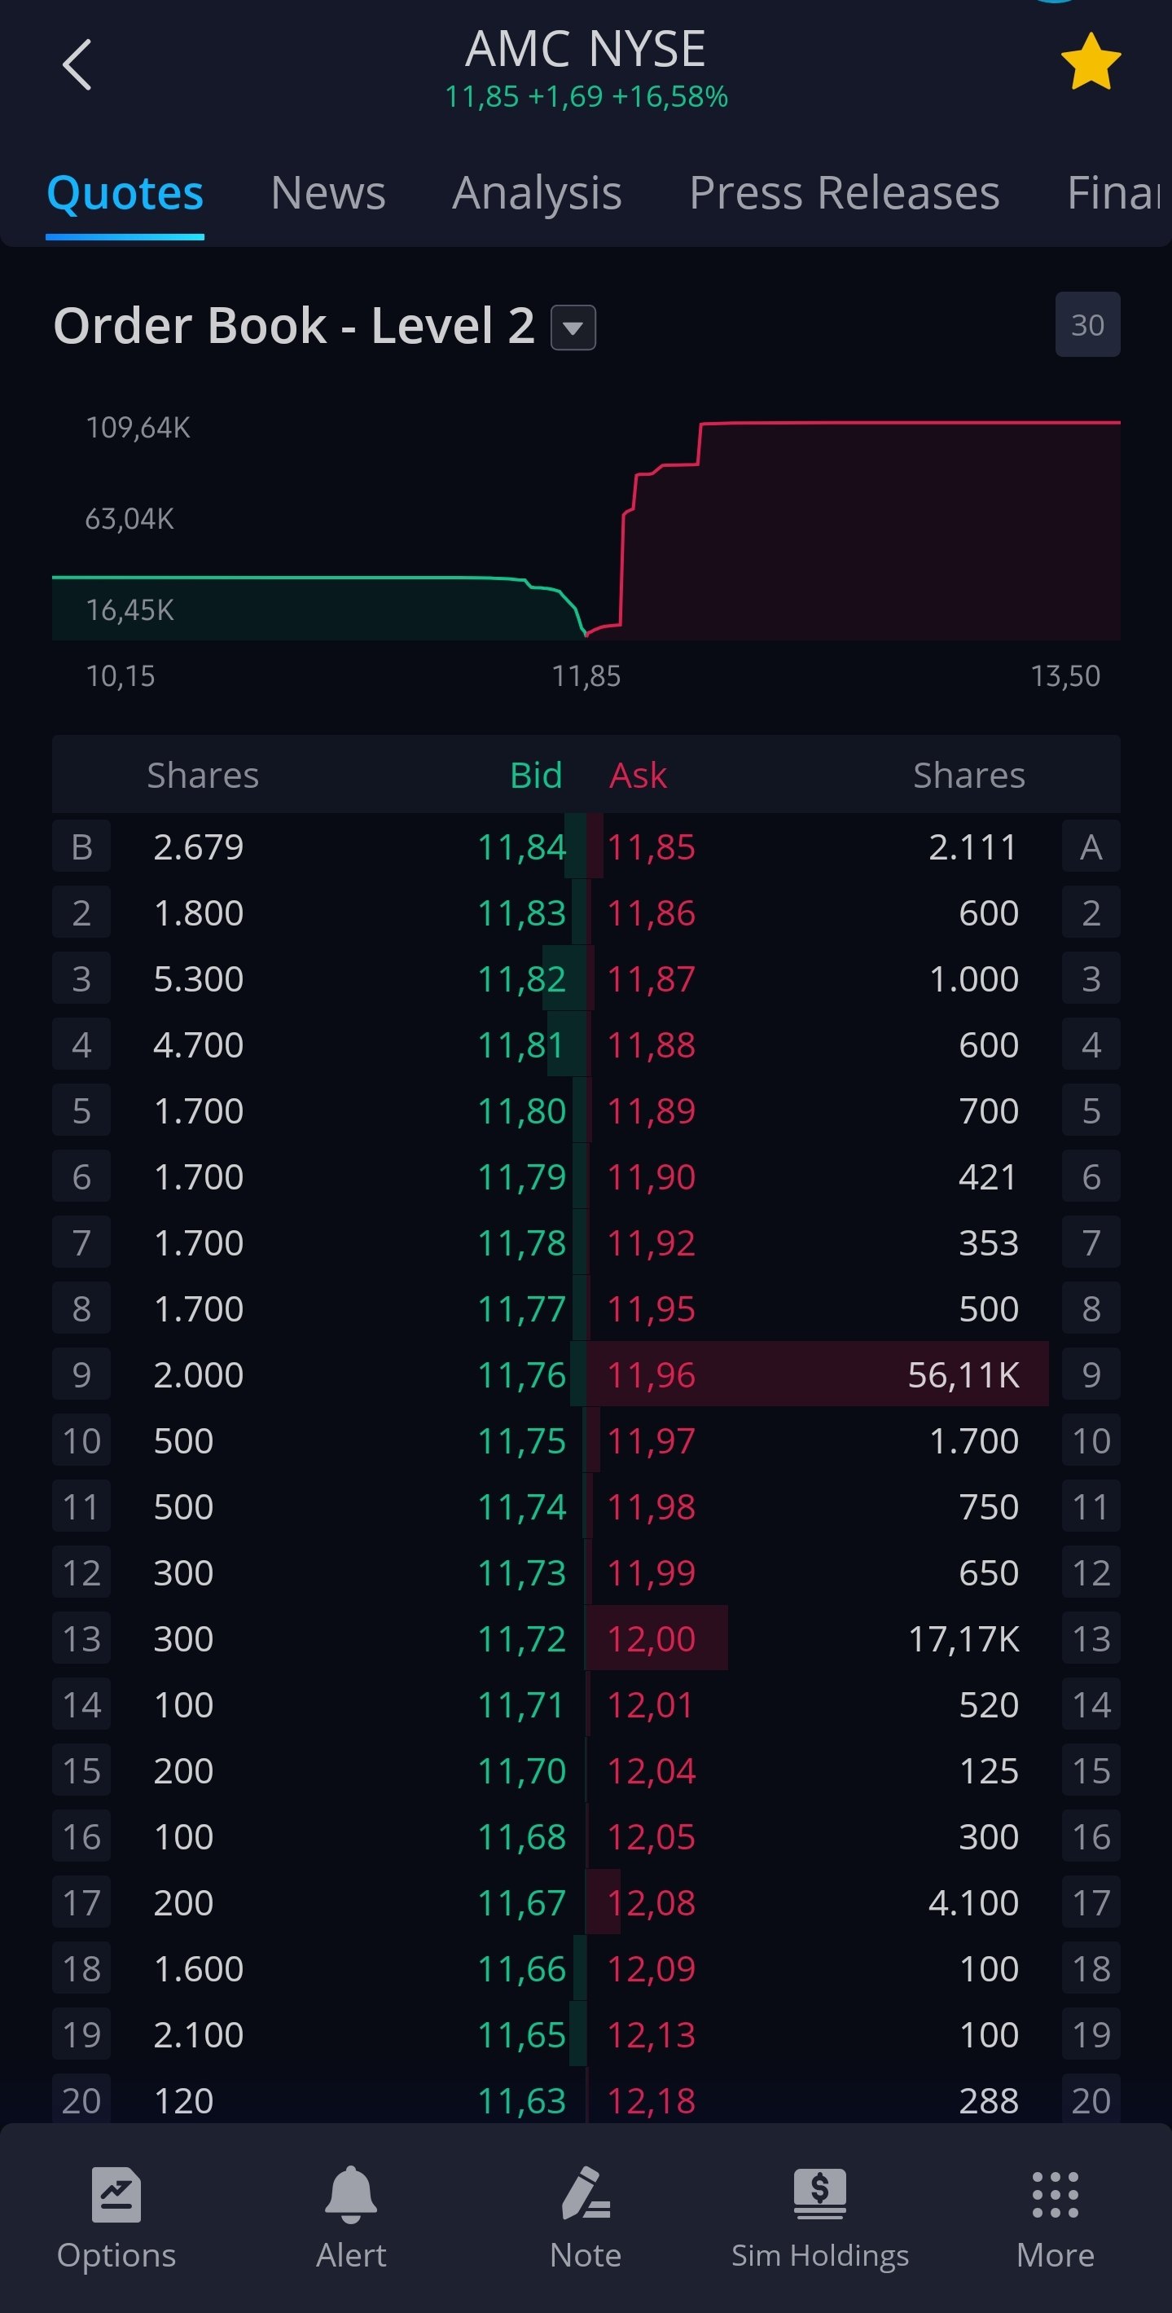Select bid price 11,81

click(x=521, y=1045)
